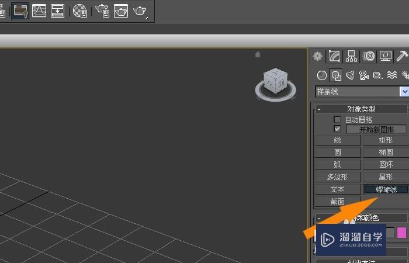Toggle the Graphite ribbon toolbar icon
Viewport: 409px width, 263px height.
coord(20,11)
